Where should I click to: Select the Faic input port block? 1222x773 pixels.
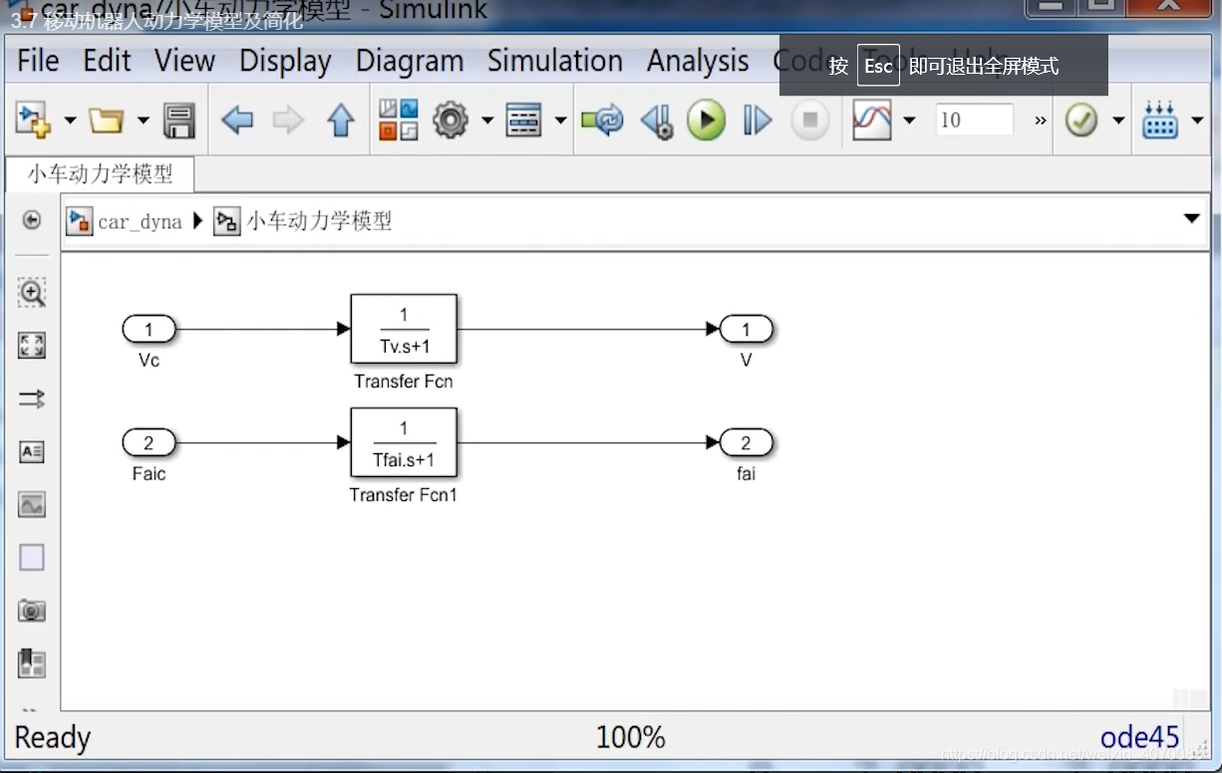(x=149, y=441)
